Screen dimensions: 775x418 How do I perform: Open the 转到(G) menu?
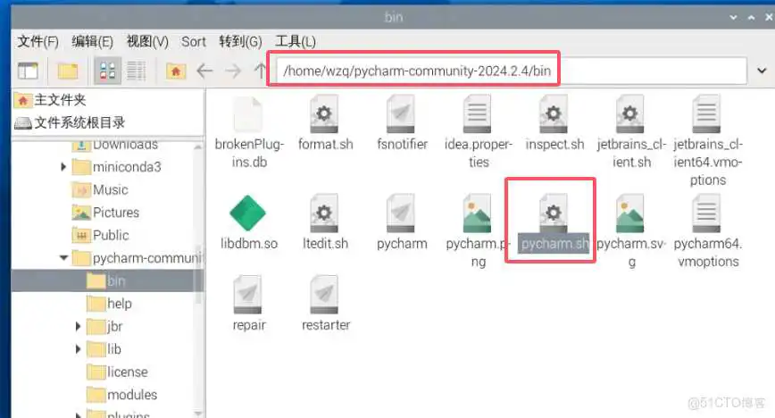click(x=241, y=42)
